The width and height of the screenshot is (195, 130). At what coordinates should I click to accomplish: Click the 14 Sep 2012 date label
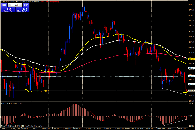tap(77, 129)
